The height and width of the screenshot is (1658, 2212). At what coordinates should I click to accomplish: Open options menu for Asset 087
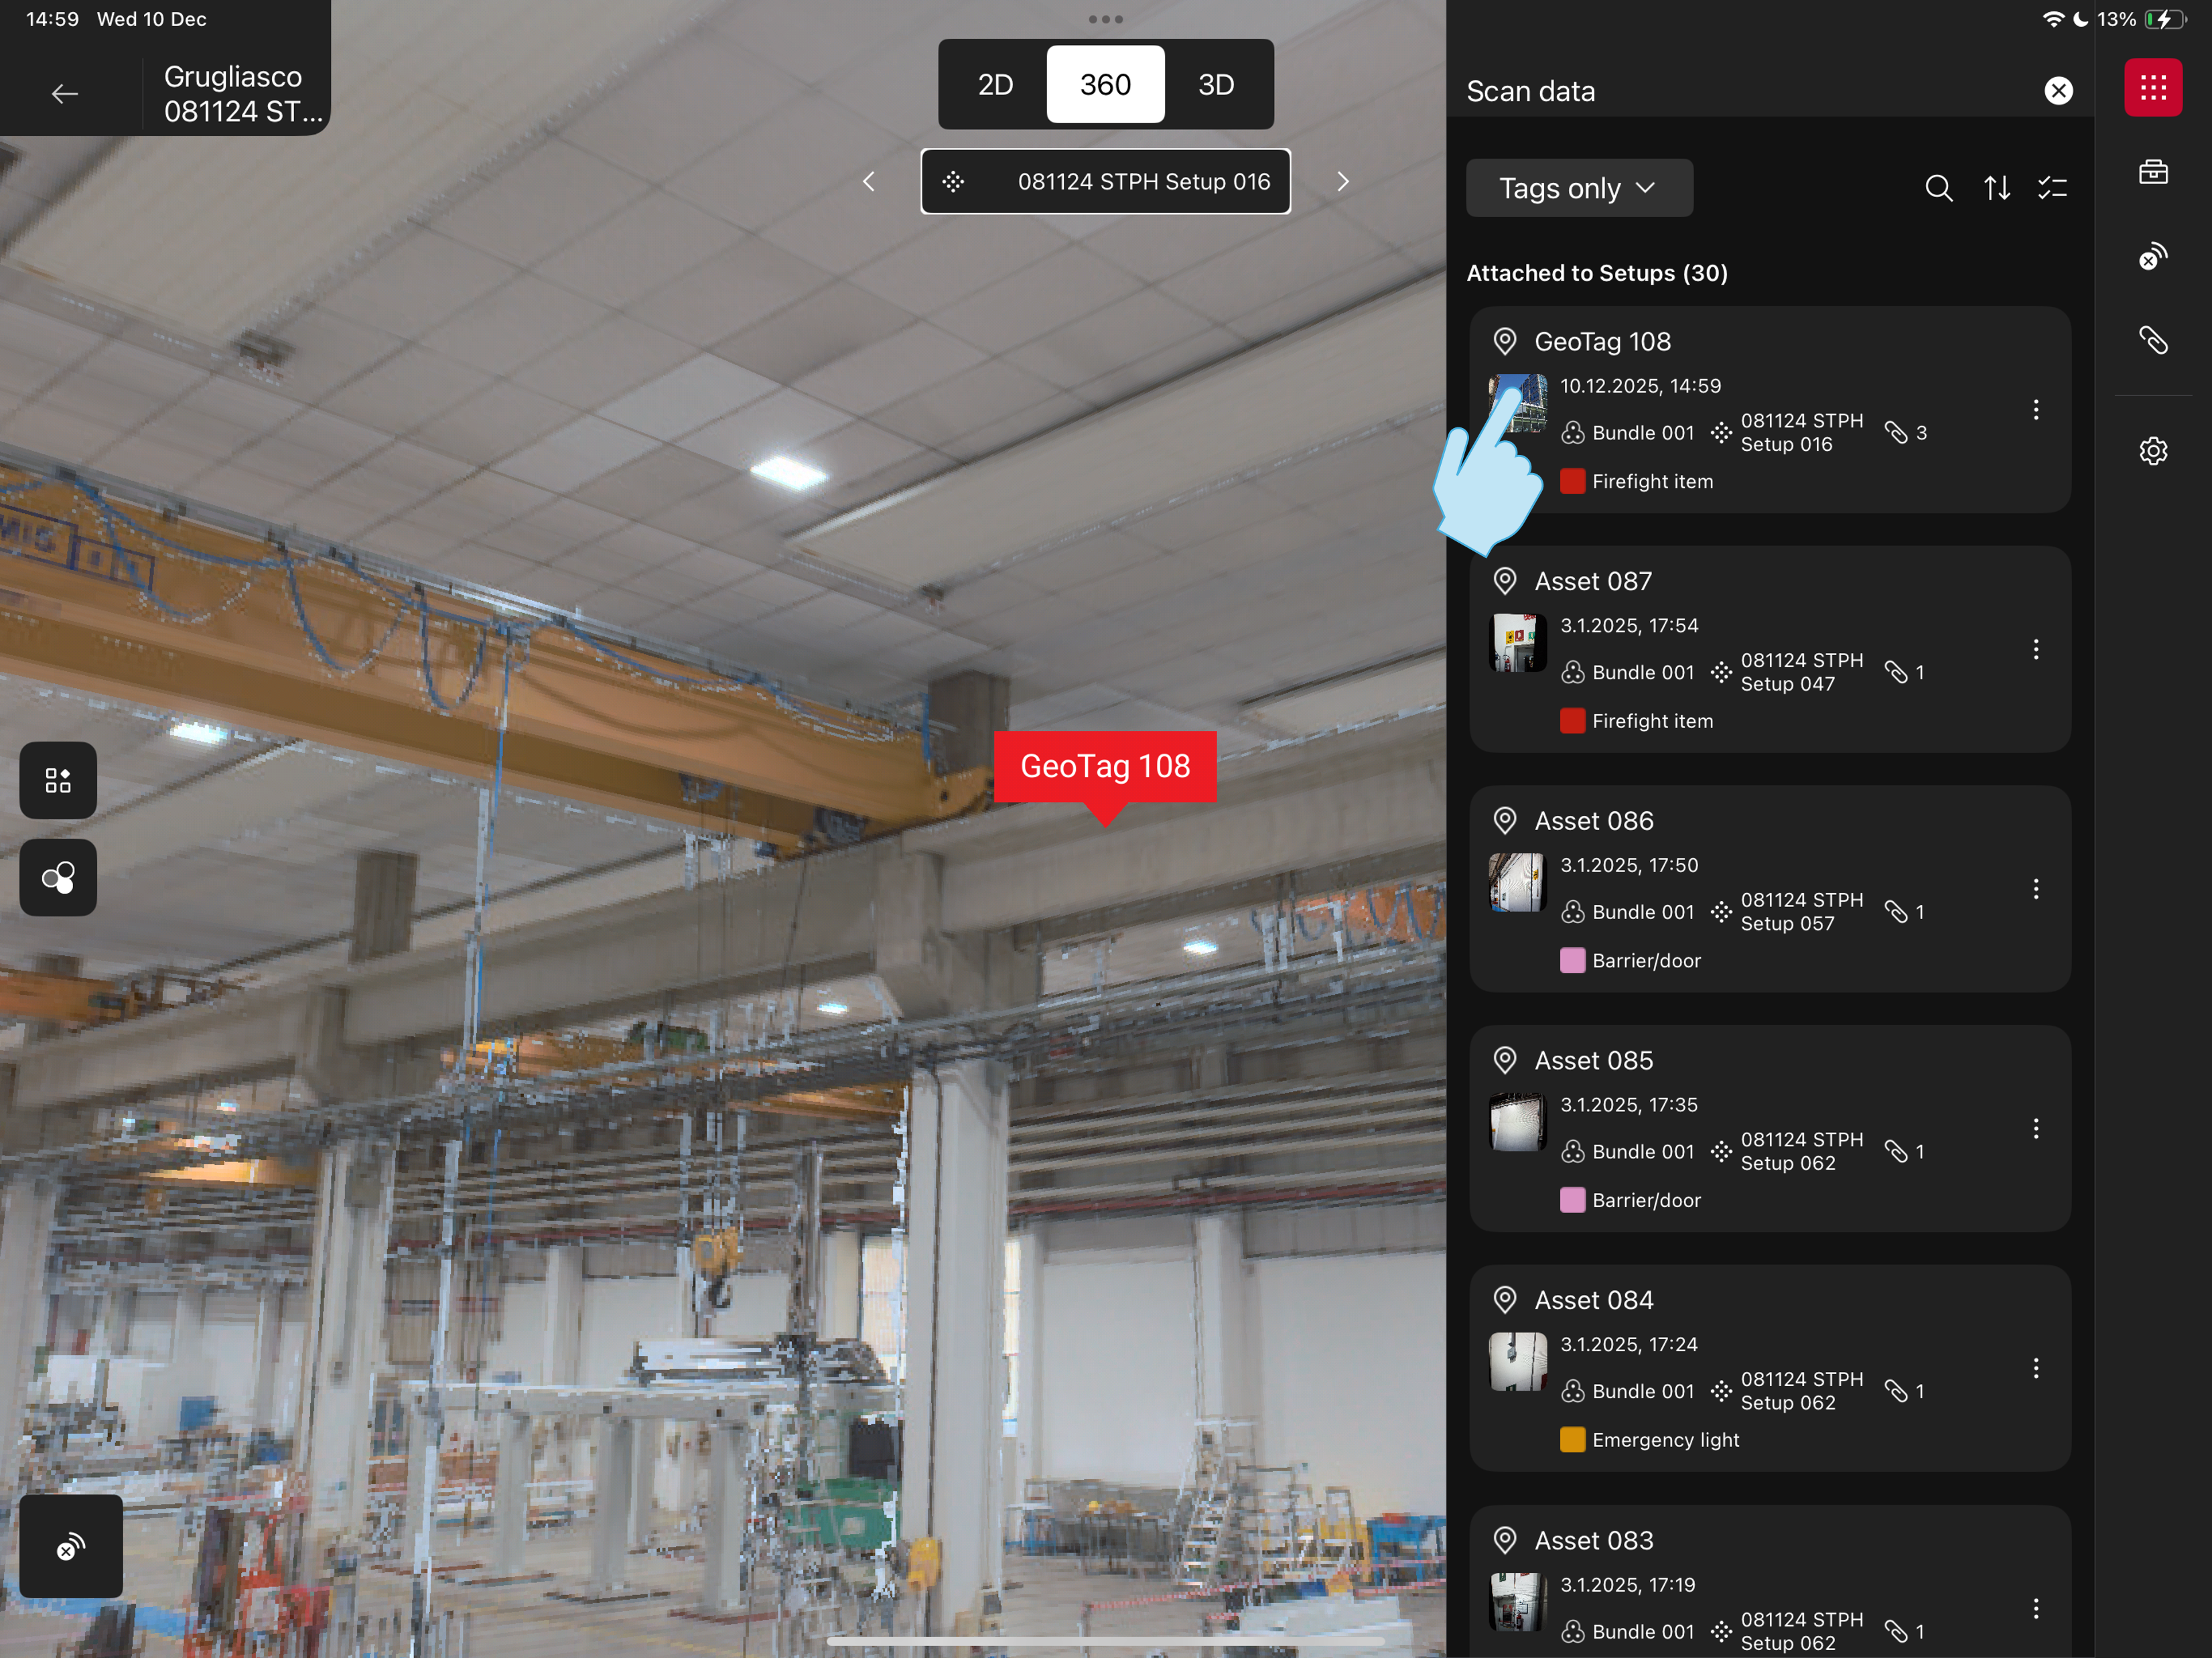(x=2035, y=650)
